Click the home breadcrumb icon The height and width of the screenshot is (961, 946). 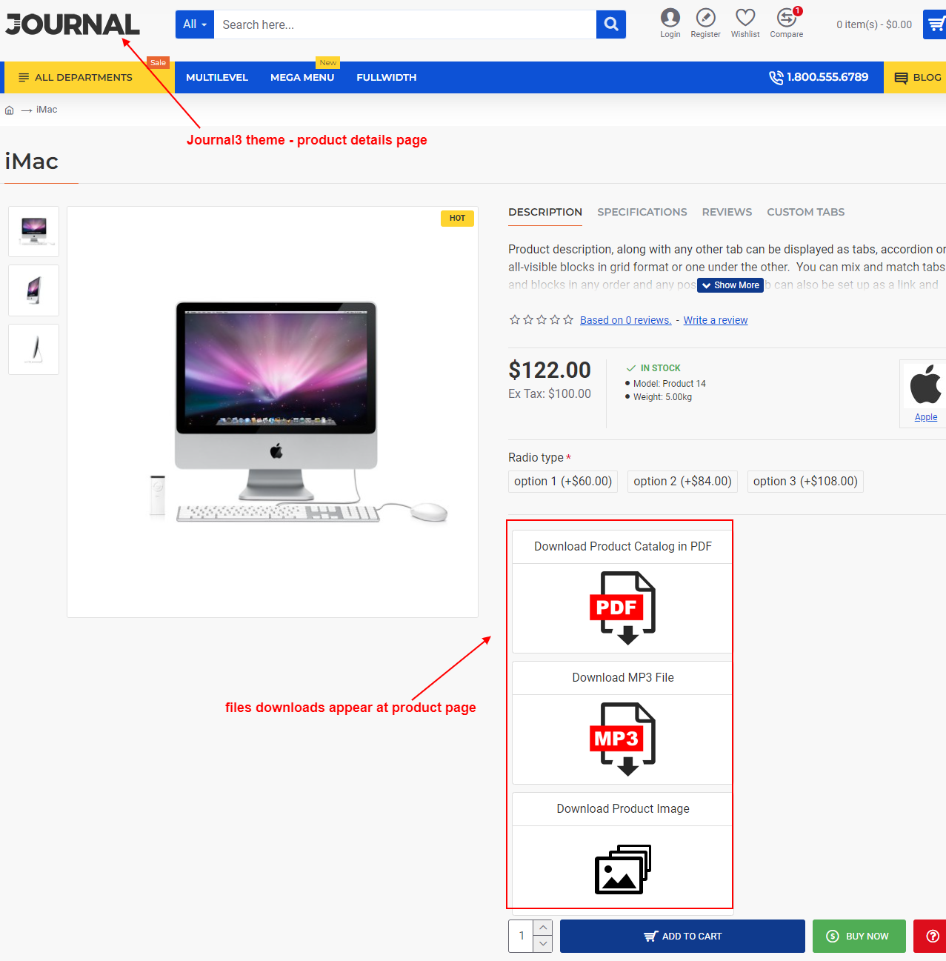click(x=9, y=109)
